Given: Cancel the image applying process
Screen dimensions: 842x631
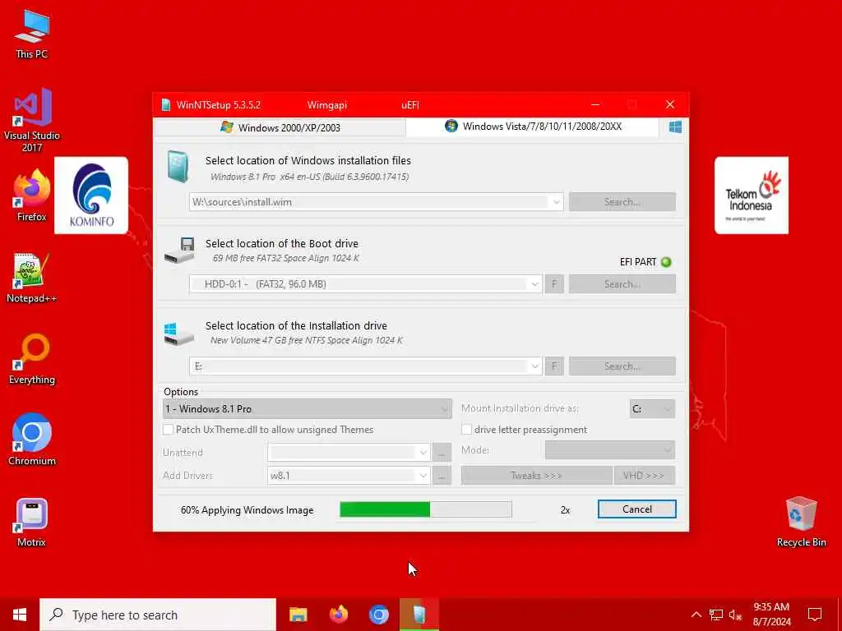Looking at the screenshot, I should pyautogui.click(x=637, y=509).
